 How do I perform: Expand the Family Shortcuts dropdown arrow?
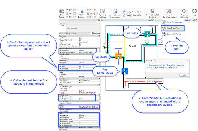pyautogui.click(x=140, y=12)
